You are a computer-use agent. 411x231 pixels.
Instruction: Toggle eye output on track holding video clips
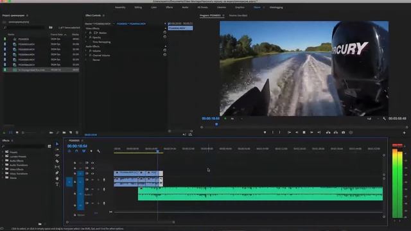pyautogui.click(x=92, y=173)
